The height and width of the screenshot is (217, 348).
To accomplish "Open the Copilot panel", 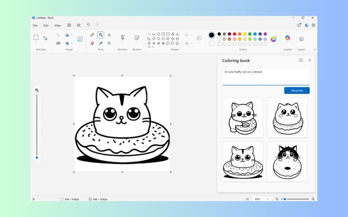I will pos(287,39).
